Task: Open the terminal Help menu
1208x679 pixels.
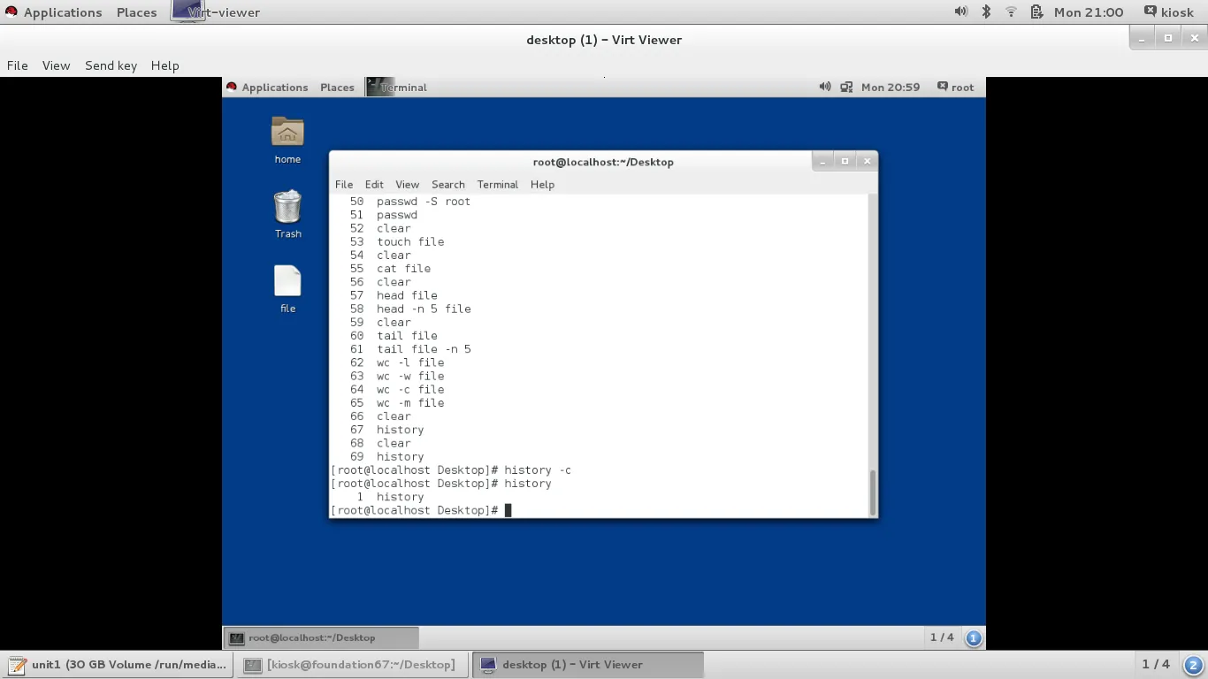Action: click(x=542, y=184)
